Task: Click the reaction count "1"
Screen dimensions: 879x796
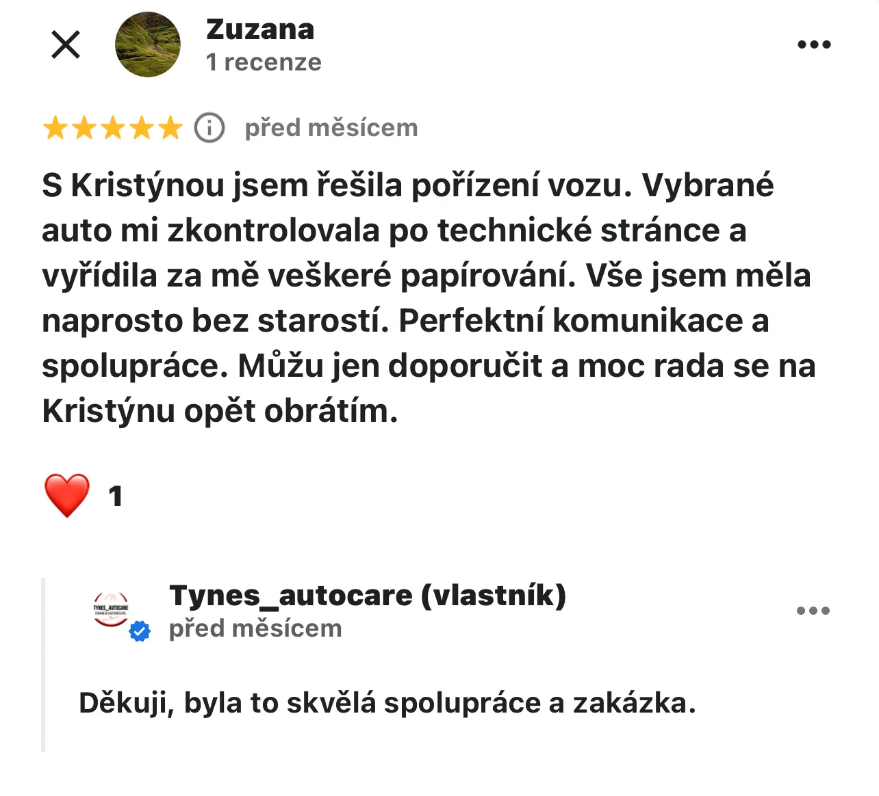Action: 116,496
